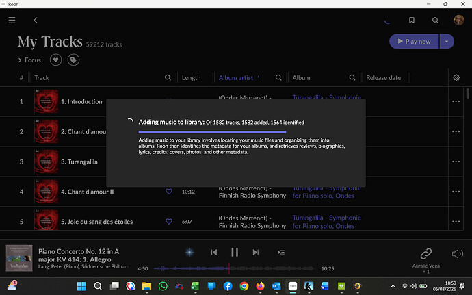Click the Play now button

413,42
